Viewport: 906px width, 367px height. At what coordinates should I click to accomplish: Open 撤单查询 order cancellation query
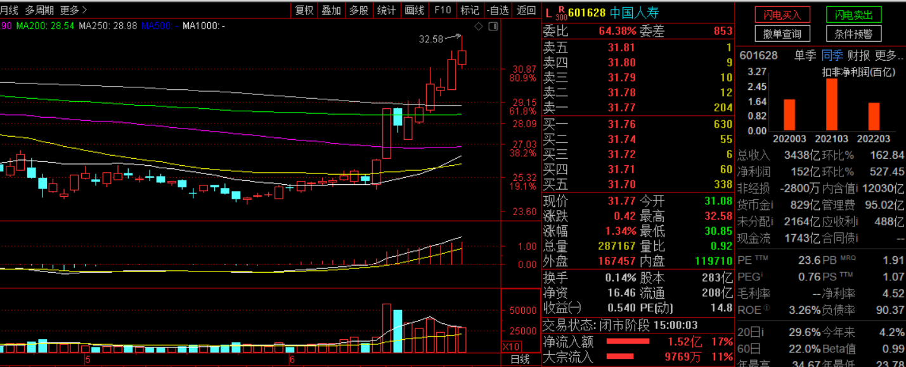782,34
